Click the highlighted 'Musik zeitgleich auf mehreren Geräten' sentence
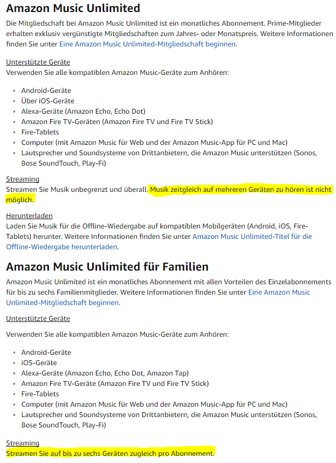Screen dimensions: 336x463 (240, 190)
